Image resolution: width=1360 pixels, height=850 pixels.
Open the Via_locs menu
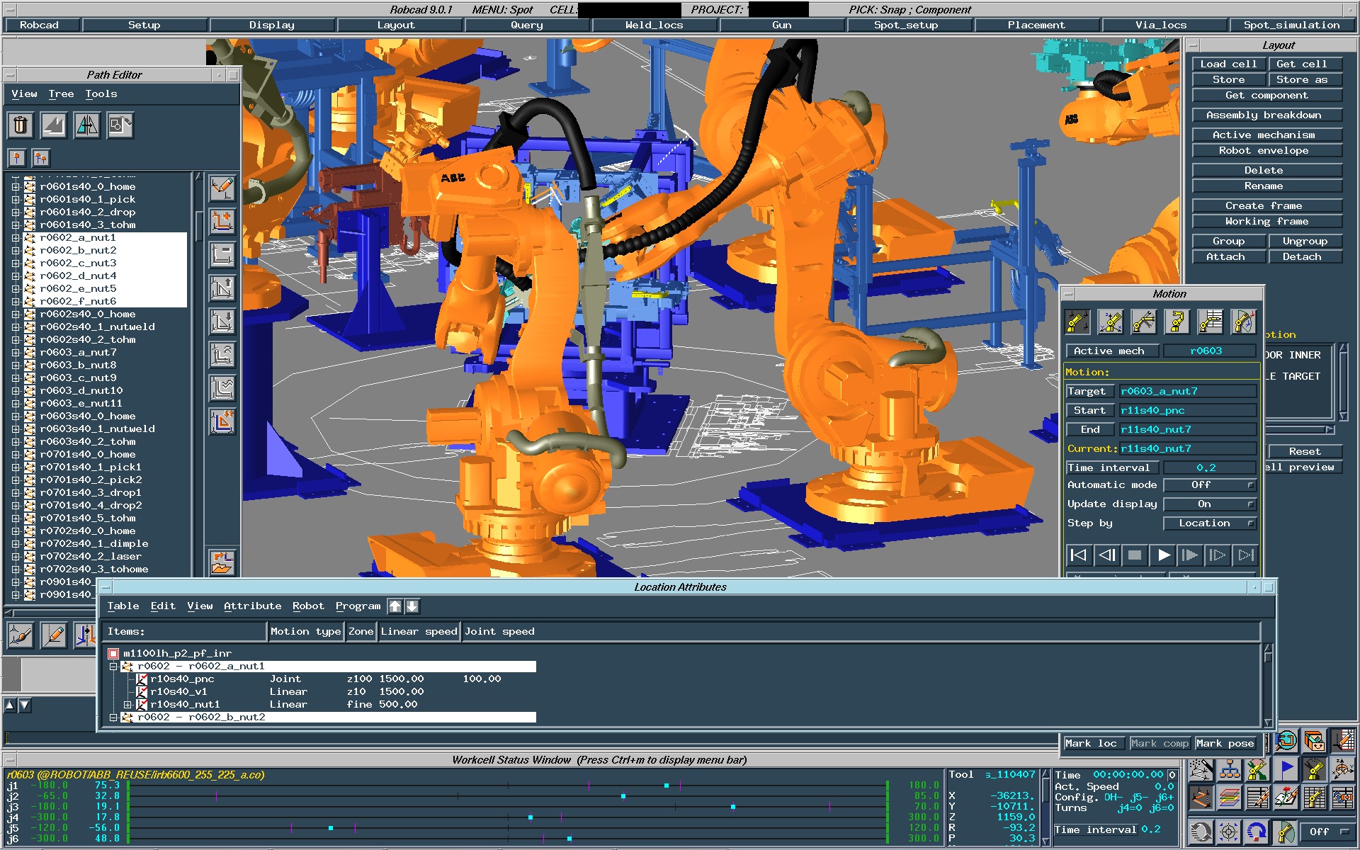[x=1161, y=25]
